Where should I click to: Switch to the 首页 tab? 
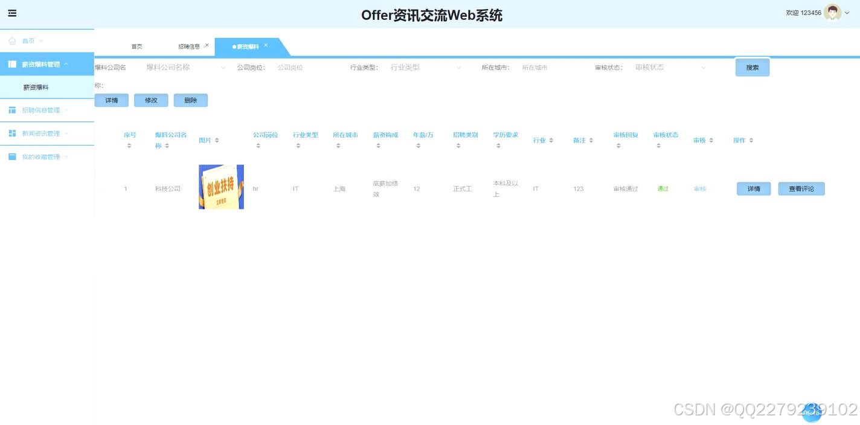pyautogui.click(x=136, y=45)
